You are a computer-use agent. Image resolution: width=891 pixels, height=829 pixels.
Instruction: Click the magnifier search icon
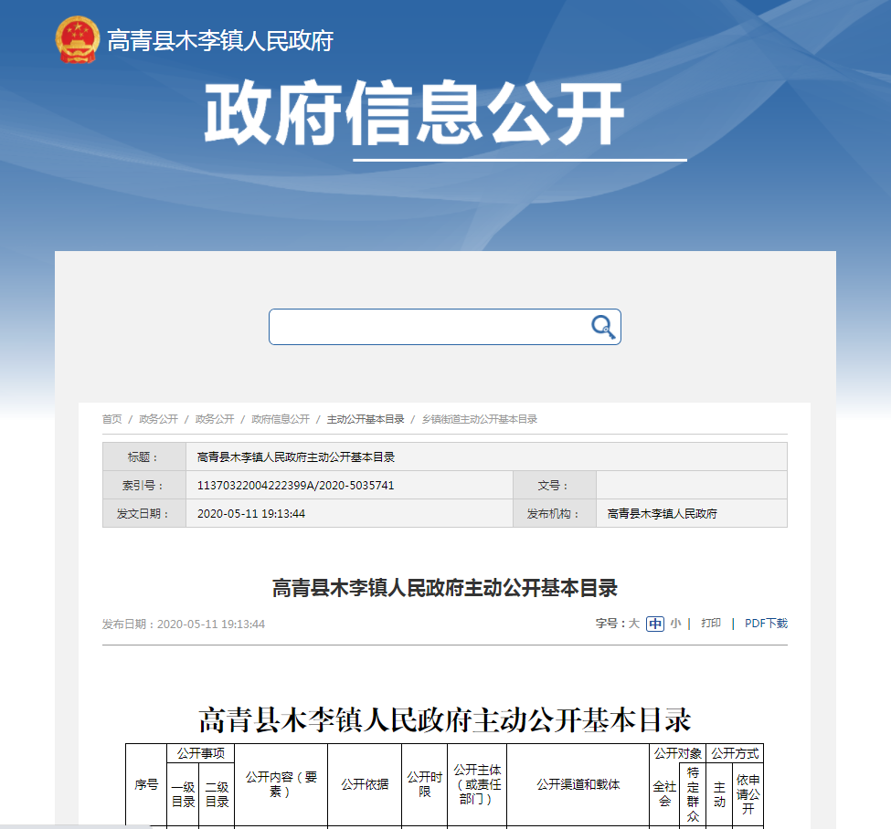click(602, 327)
